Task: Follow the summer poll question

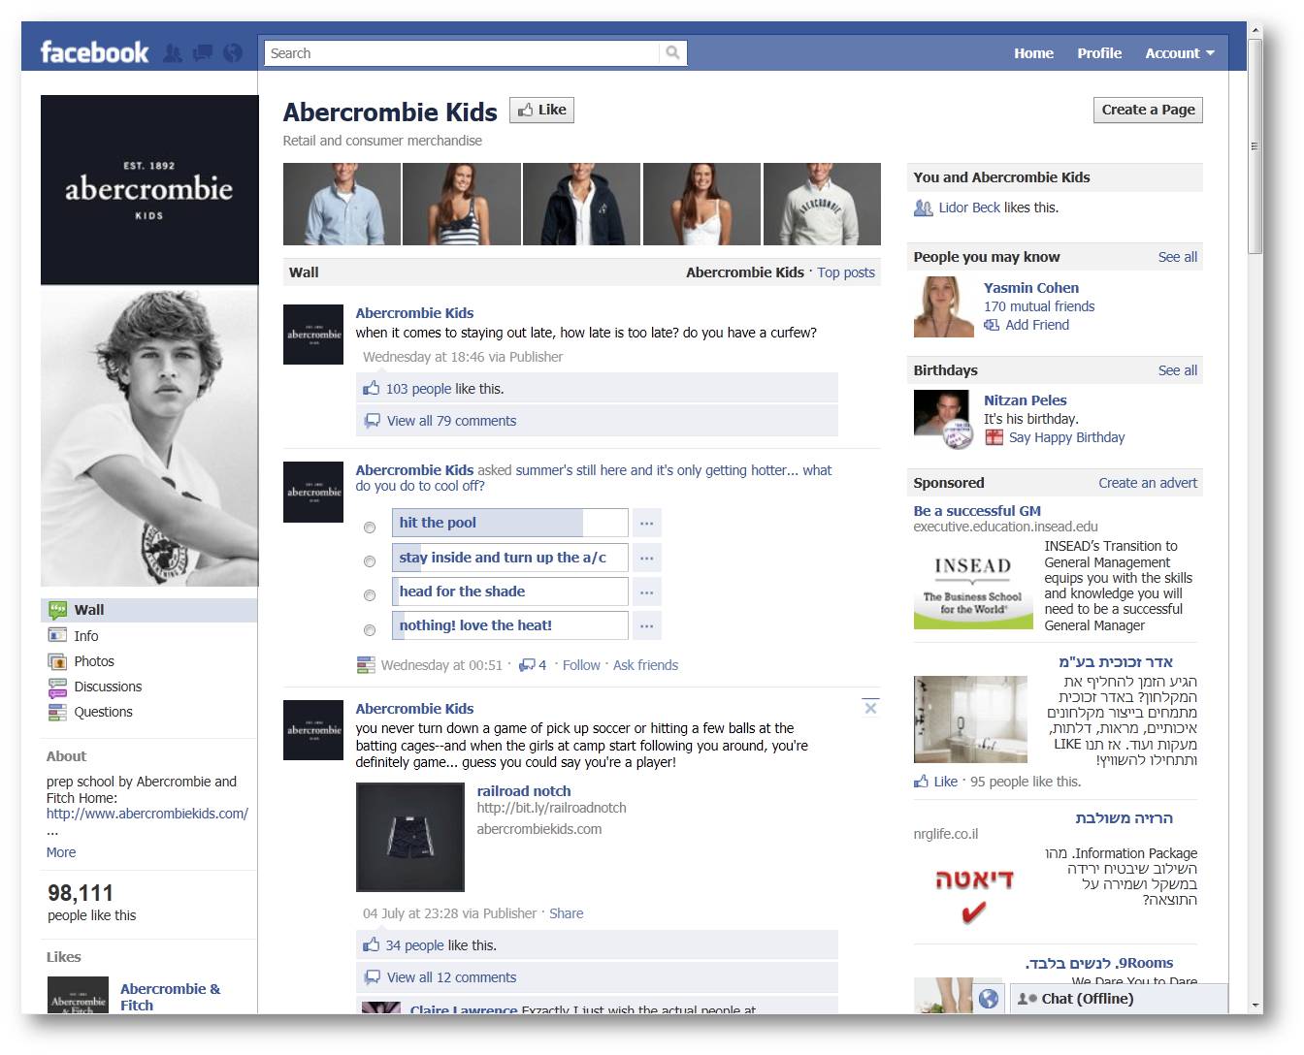Action: point(581,665)
